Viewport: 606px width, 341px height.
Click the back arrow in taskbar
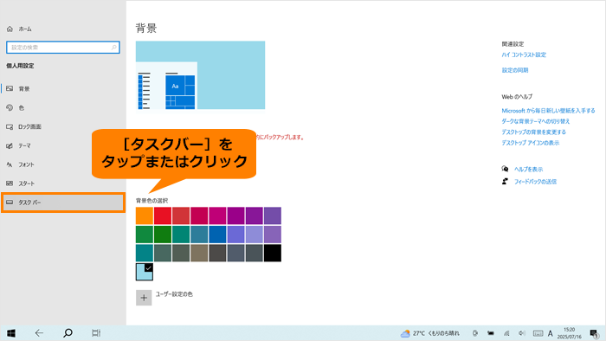click(39, 333)
